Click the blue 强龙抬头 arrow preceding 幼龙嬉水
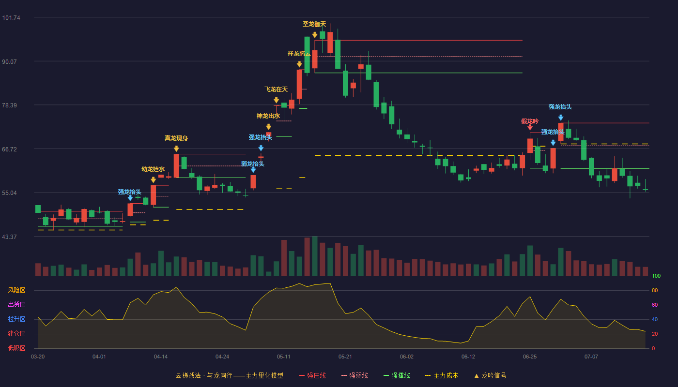The height and width of the screenshot is (387, 678). pos(130,198)
